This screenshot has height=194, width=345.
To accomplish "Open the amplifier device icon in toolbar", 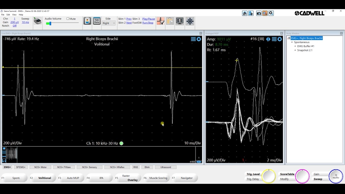I will 37,21.
